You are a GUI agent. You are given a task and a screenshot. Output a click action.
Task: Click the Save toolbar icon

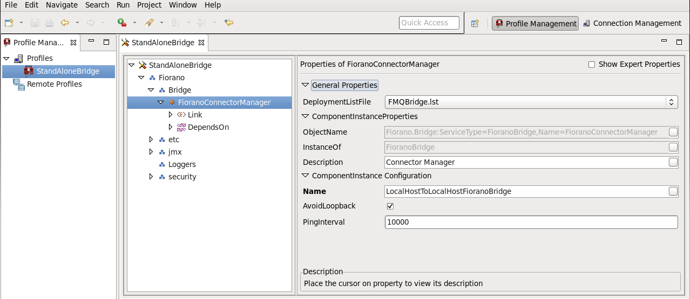point(35,23)
